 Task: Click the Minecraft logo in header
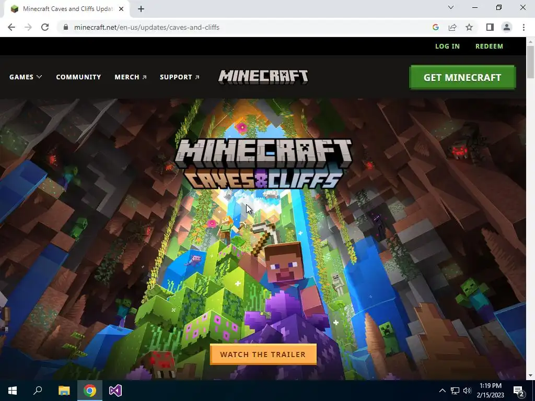coord(263,77)
